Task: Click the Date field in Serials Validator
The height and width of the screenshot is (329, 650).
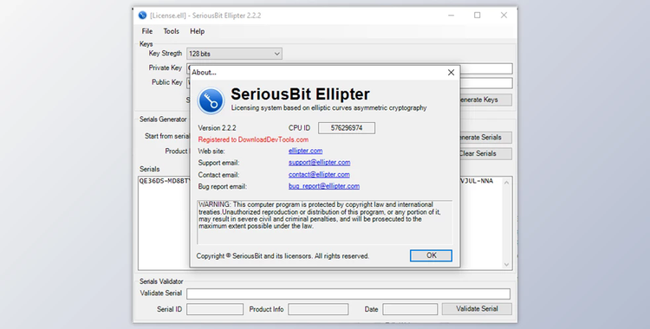Action: click(410, 309)
